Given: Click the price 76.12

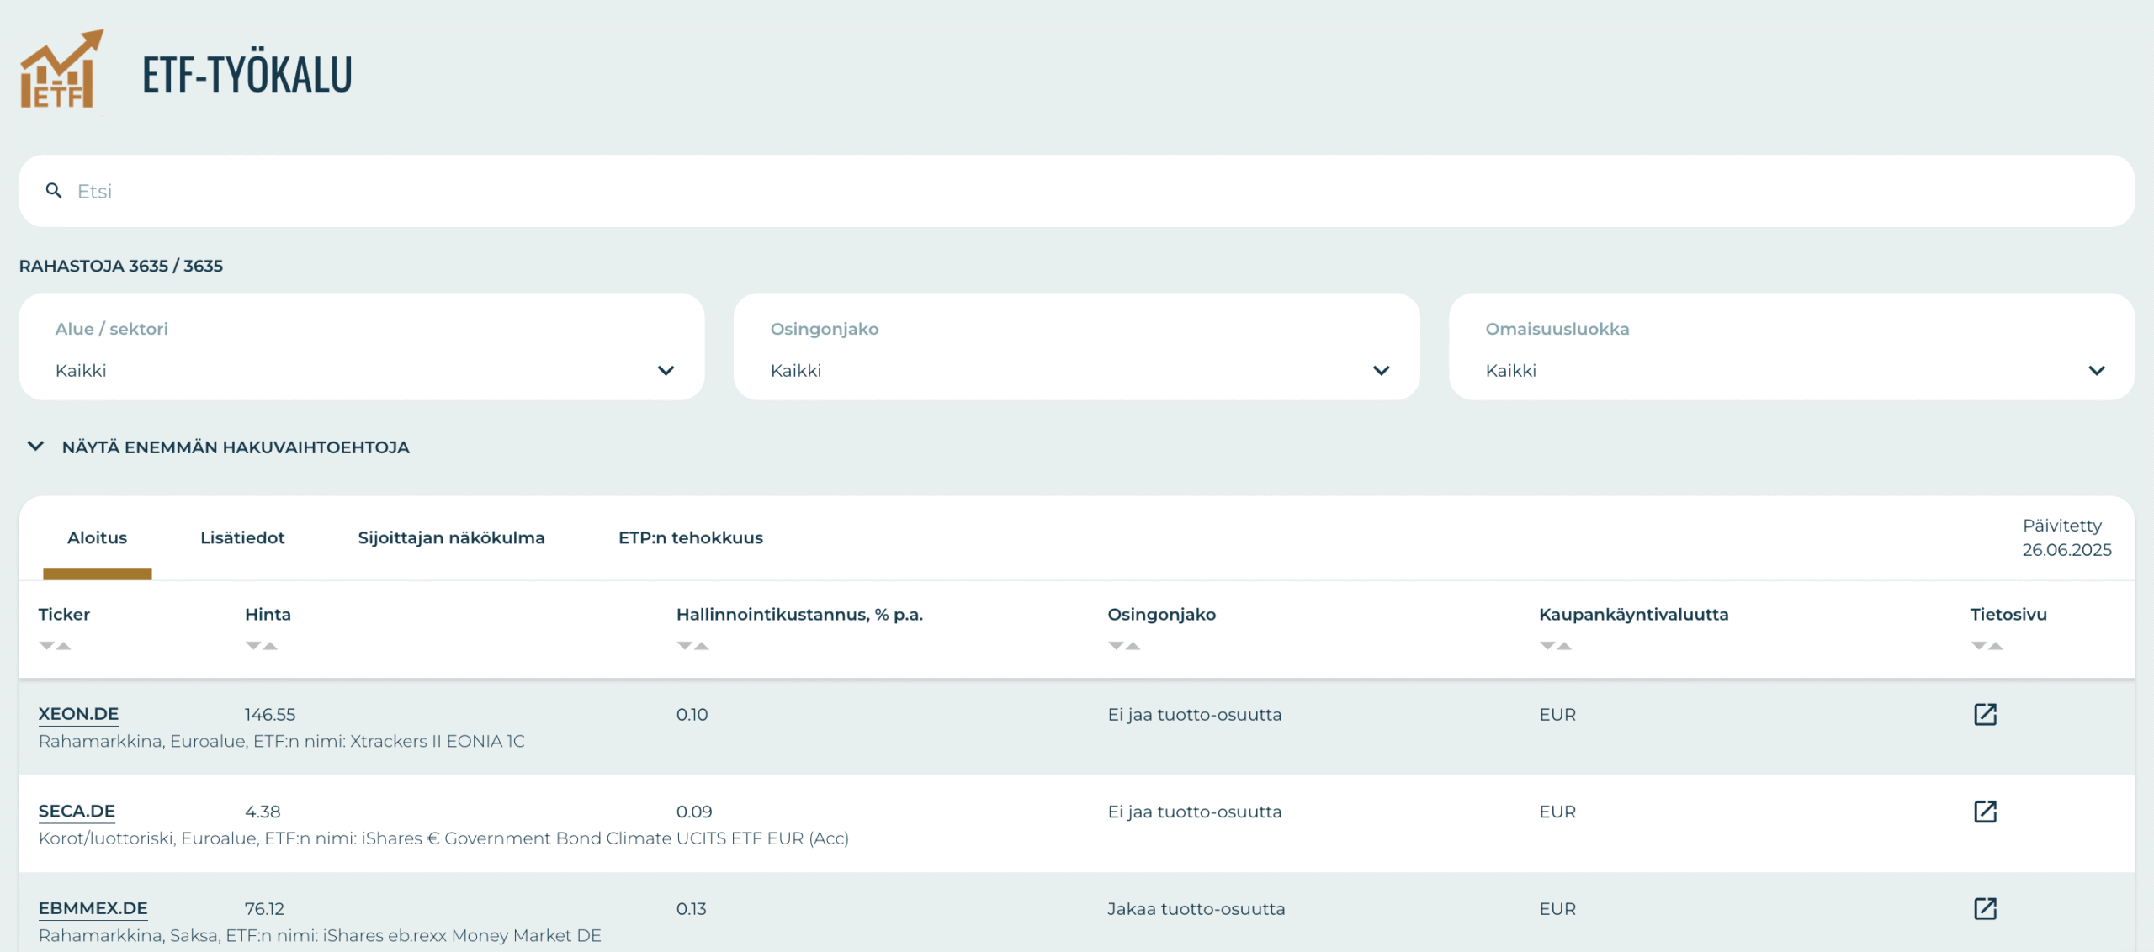Looking at the screenshot, I should [x=264, y=909].
